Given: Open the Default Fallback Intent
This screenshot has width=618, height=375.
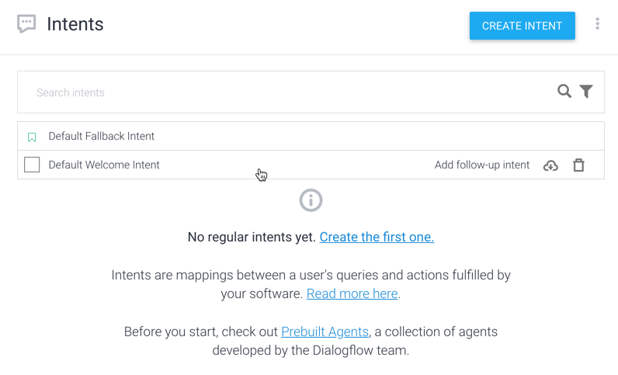Looking at the screenshot, I should click(x=102, y=136).
